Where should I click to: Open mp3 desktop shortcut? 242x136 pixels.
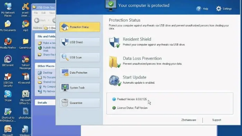coord(26,26)
